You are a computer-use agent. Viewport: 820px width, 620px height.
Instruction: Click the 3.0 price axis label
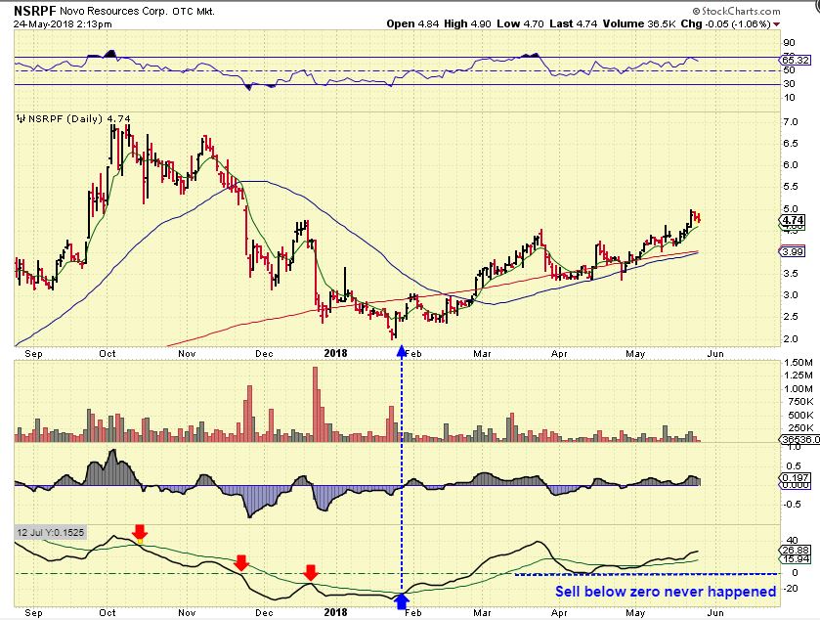(791, 295)
